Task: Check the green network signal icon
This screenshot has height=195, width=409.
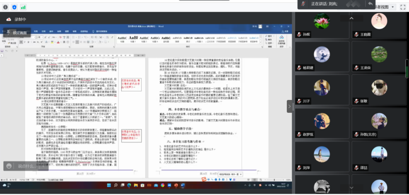Action: [x=23, y=7]
